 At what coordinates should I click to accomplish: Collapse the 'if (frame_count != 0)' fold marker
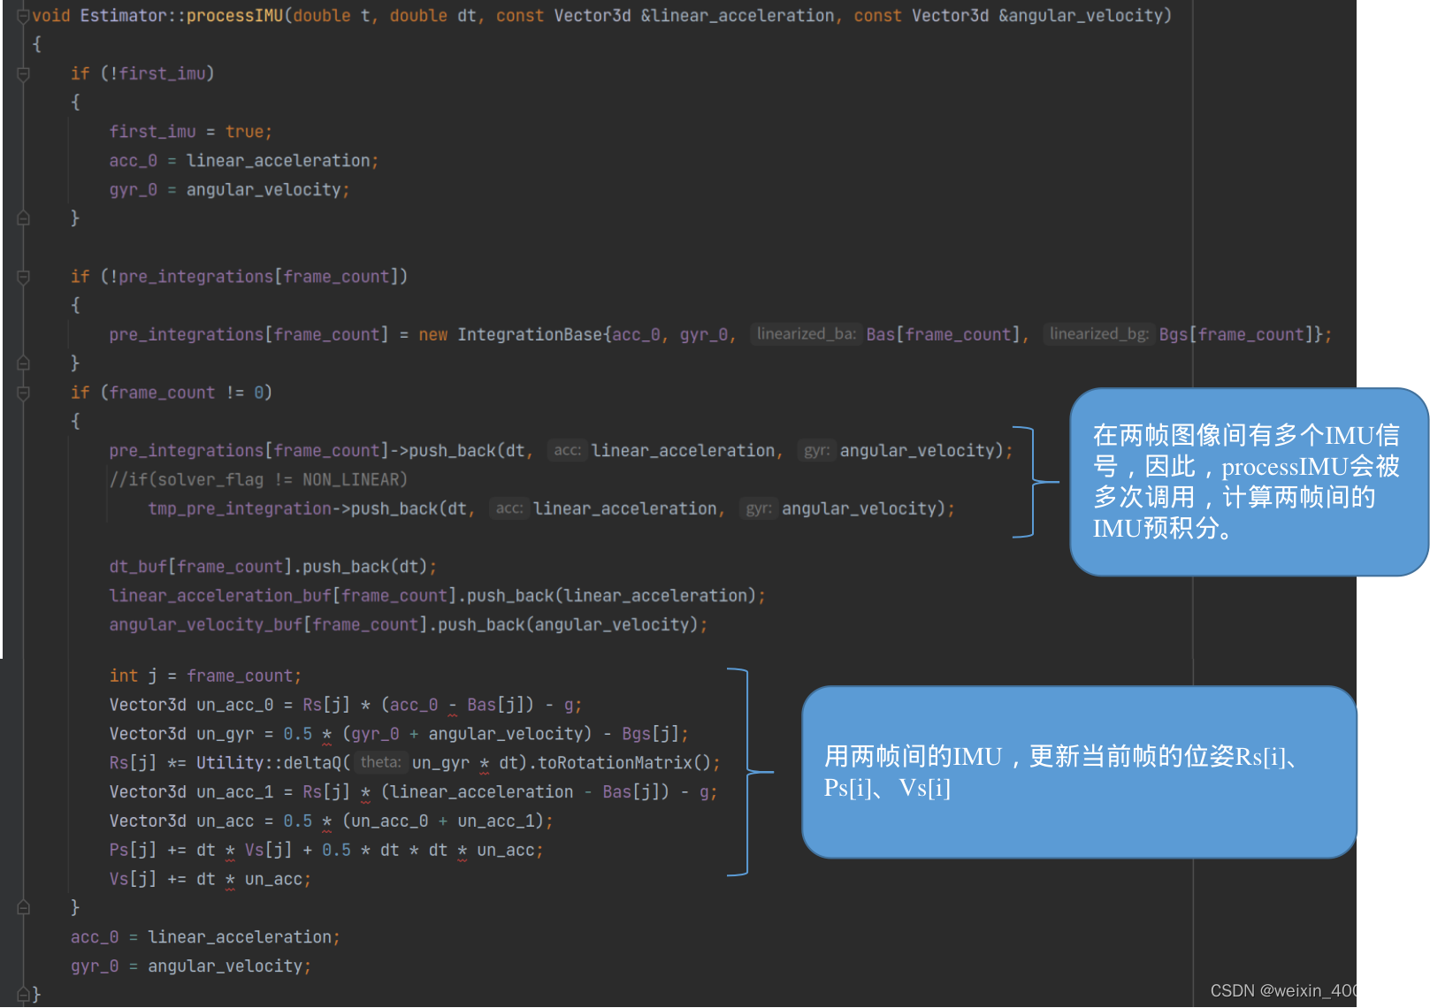24,393
